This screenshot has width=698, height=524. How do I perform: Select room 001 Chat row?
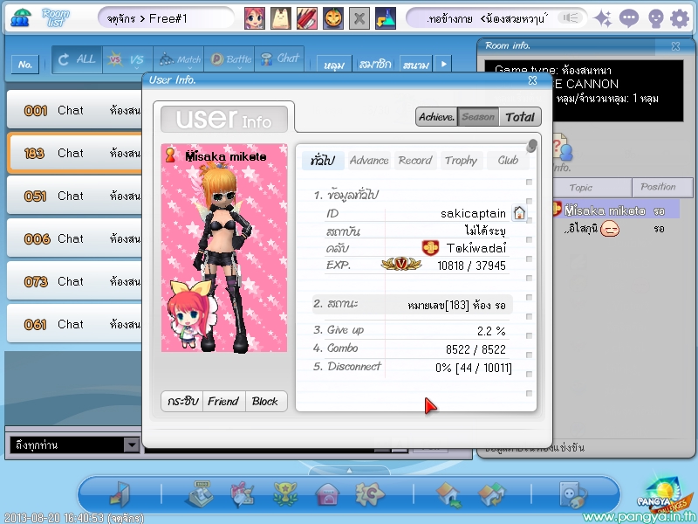click(x=75, y=110)
